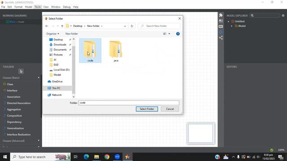Open the Help menu
287x161 pixels.
click(x=76, y=7)
